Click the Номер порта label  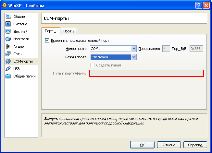(x=77, y=49)
